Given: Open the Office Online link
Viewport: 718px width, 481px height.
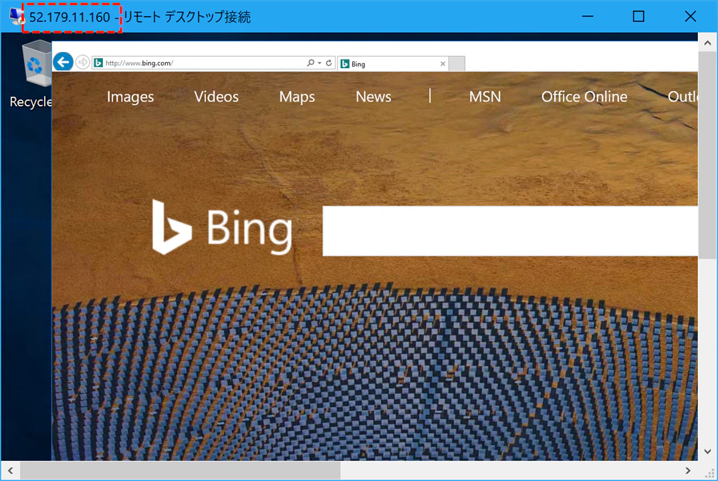Looking at the screenshot, I should 584,97.
